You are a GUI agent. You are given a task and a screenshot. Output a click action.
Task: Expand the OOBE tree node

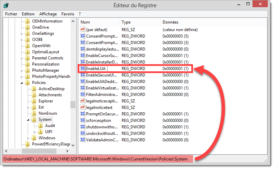click(x=22, y=40)
